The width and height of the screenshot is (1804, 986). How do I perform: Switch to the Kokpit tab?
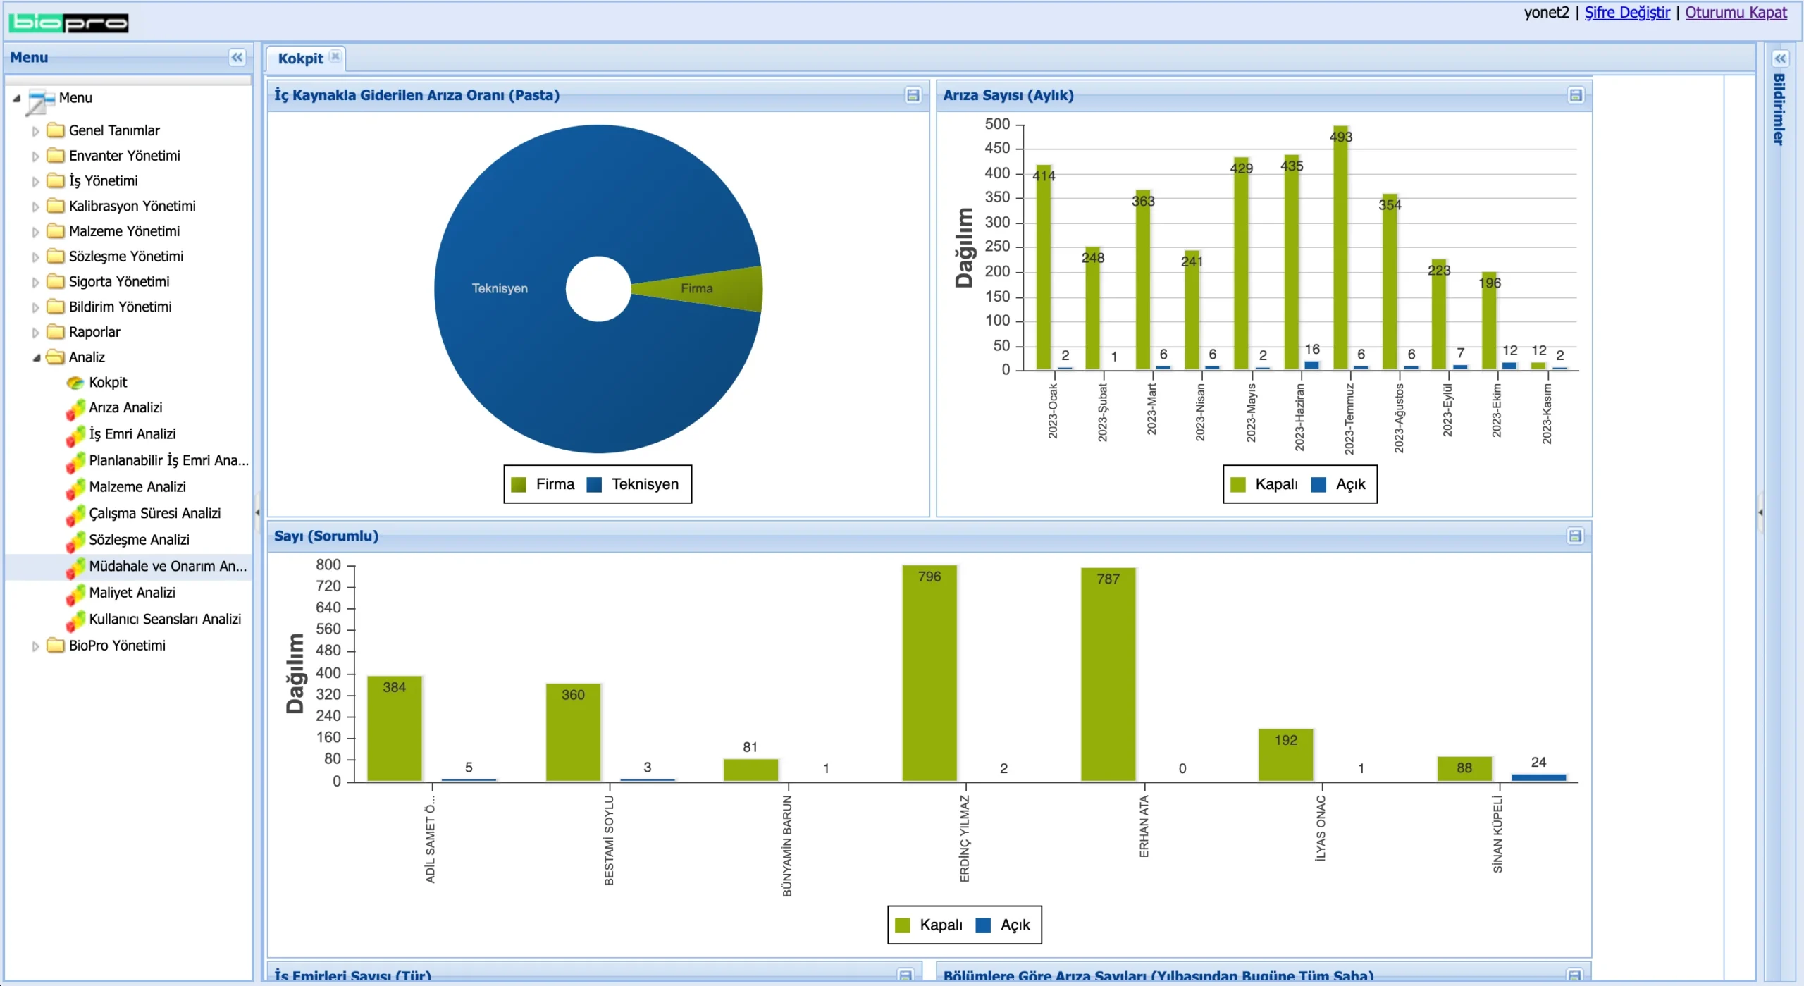click(x=300, y=58)
